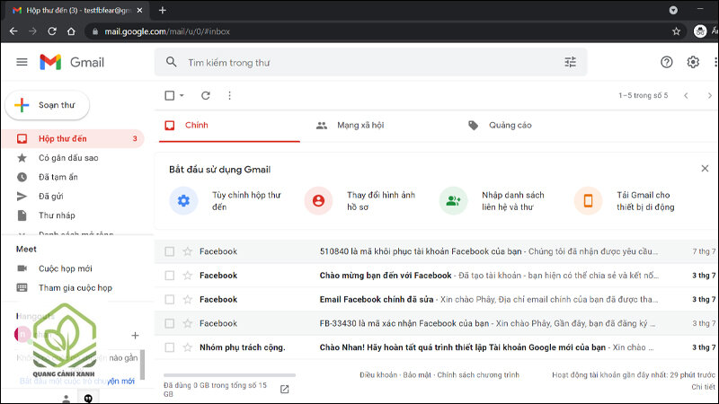The height and width of the screenshot is (404, 719).
Task: Click the browser address bar URL
Action: coord(167,31)
